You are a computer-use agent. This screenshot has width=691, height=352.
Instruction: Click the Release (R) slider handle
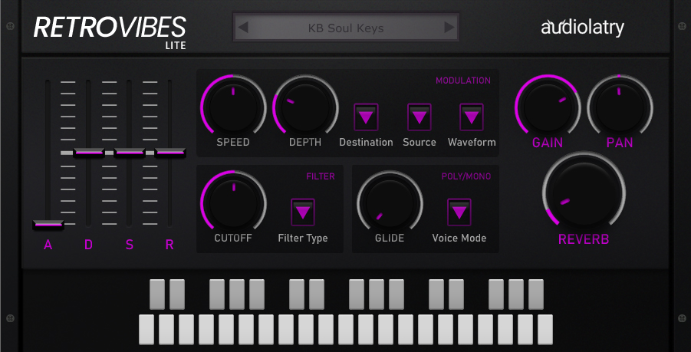click(169, 153)
